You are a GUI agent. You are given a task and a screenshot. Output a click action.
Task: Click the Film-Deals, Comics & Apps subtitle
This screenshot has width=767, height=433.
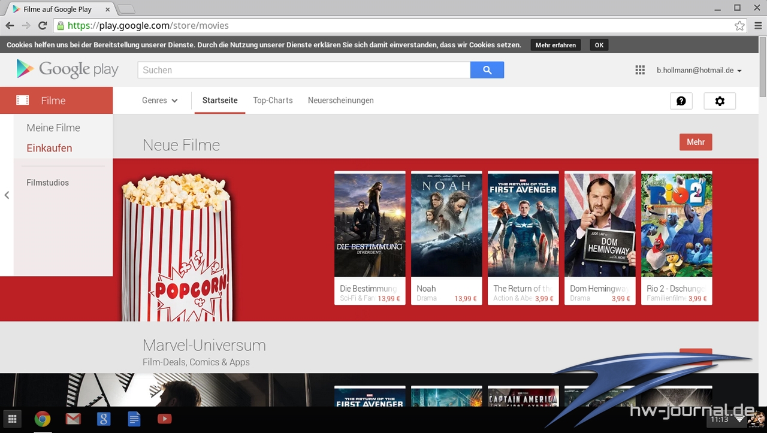196,362
